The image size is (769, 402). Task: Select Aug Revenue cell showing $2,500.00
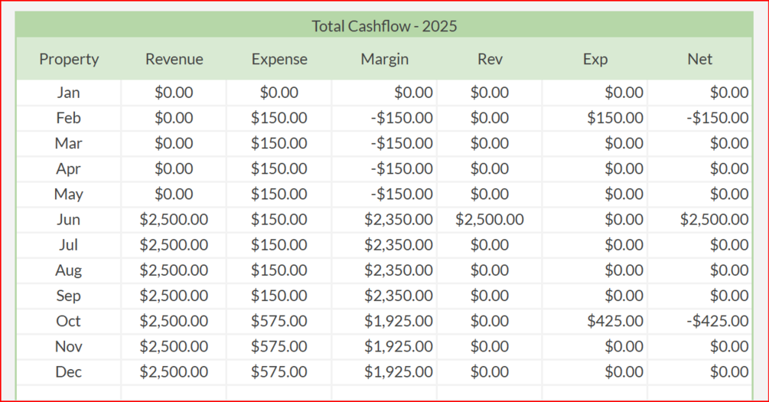[174, 270]
